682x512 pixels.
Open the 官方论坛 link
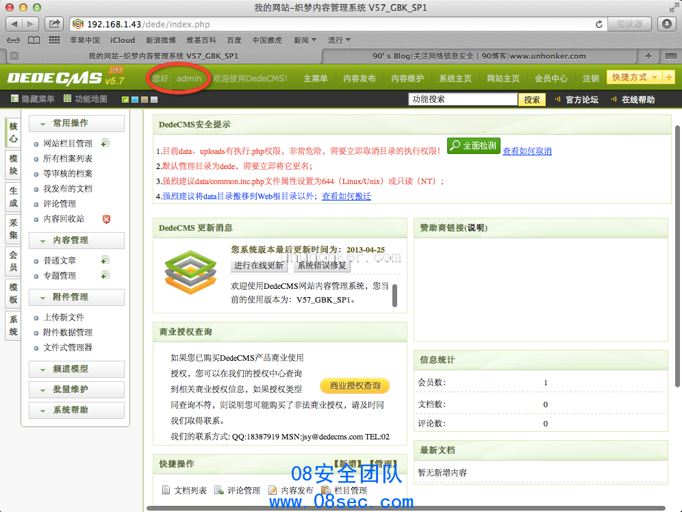(x=582, y=99)
